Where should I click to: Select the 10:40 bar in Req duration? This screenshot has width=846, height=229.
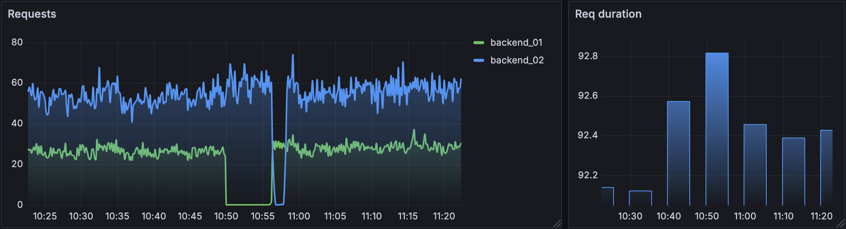678,153
